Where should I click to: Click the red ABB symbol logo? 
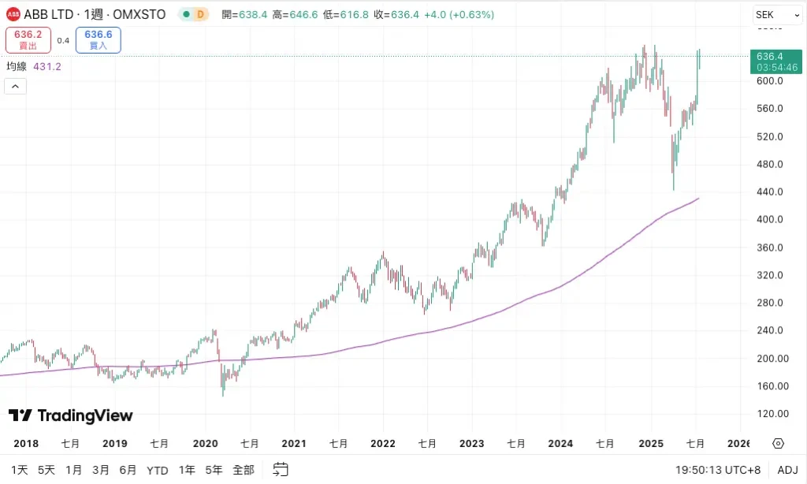point(13,14)
